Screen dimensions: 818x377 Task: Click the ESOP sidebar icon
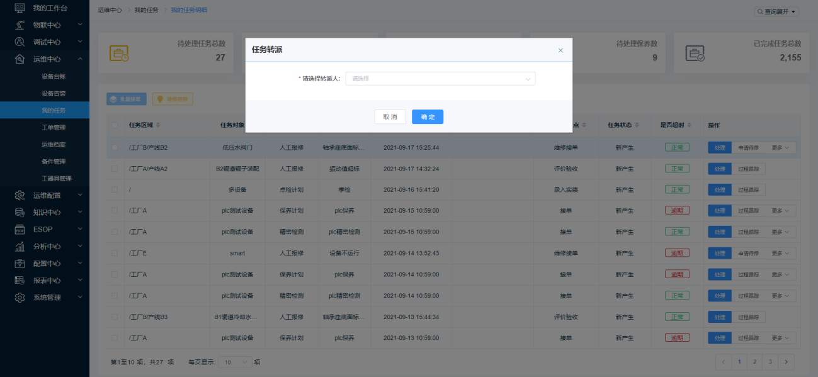tap(20, 229)
